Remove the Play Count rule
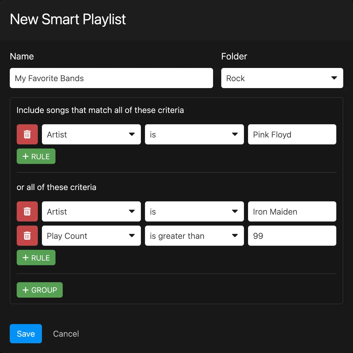 27,236
